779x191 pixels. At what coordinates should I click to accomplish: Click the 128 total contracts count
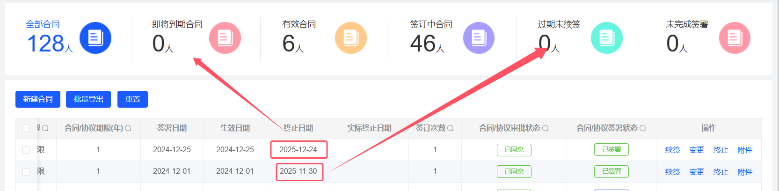pos(46,44)
